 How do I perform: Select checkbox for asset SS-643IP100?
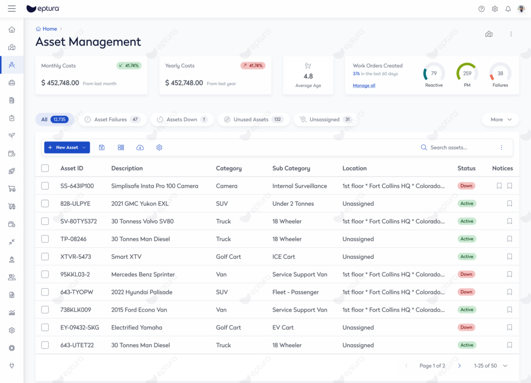pyautogui.click(x=45, y=186)
